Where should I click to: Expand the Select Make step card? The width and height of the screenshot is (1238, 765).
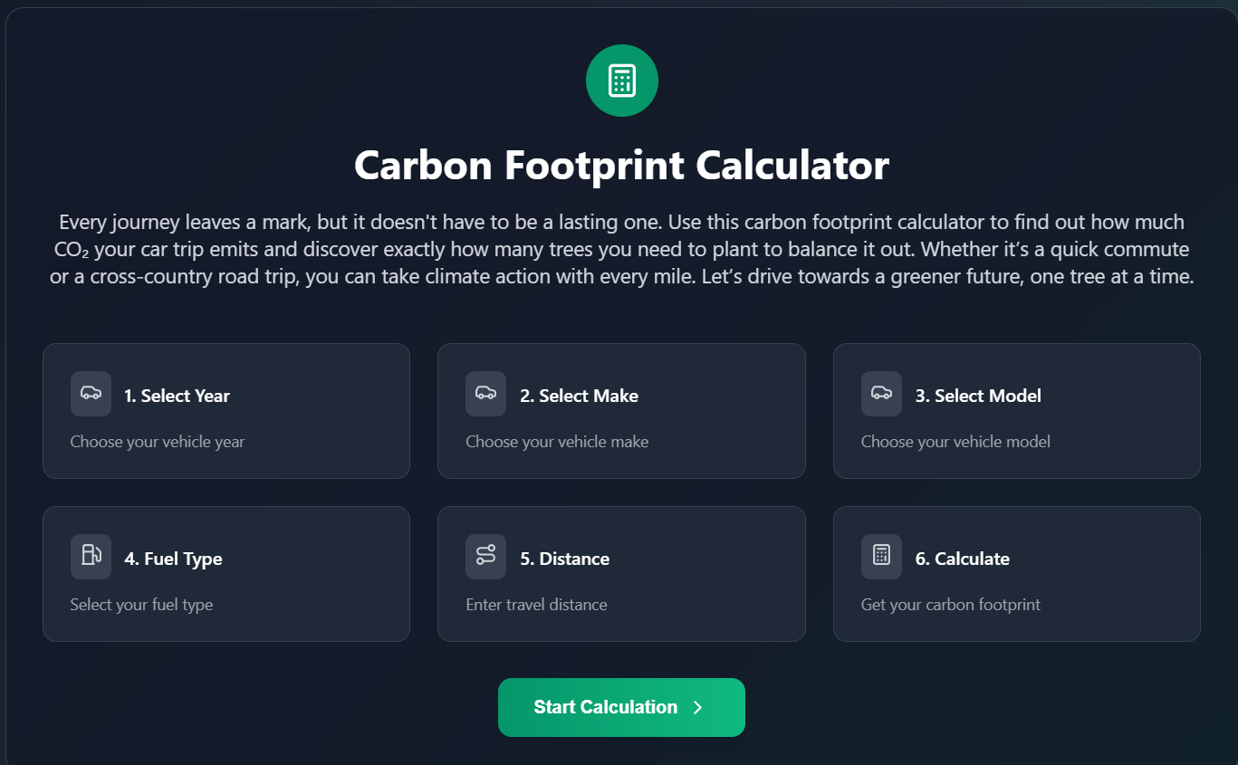point(621,410)
